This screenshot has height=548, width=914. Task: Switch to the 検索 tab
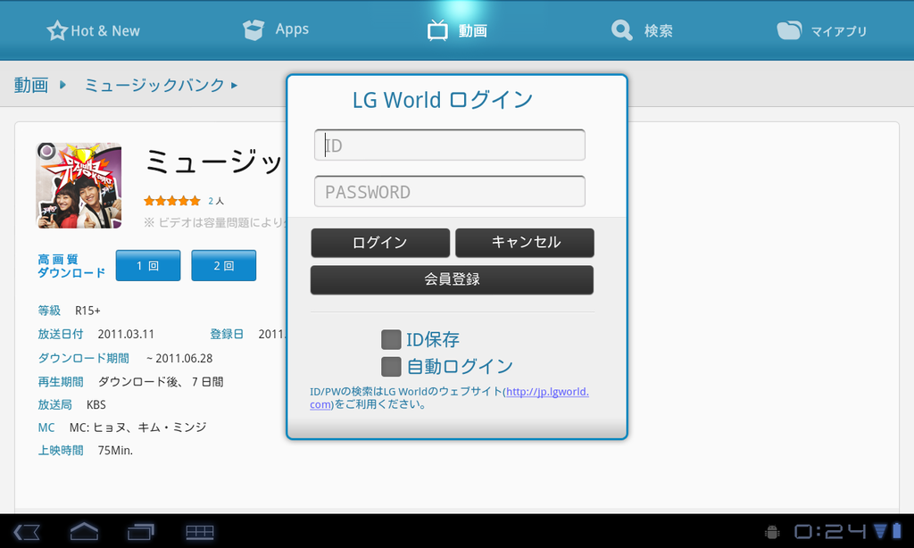(642, 30)
